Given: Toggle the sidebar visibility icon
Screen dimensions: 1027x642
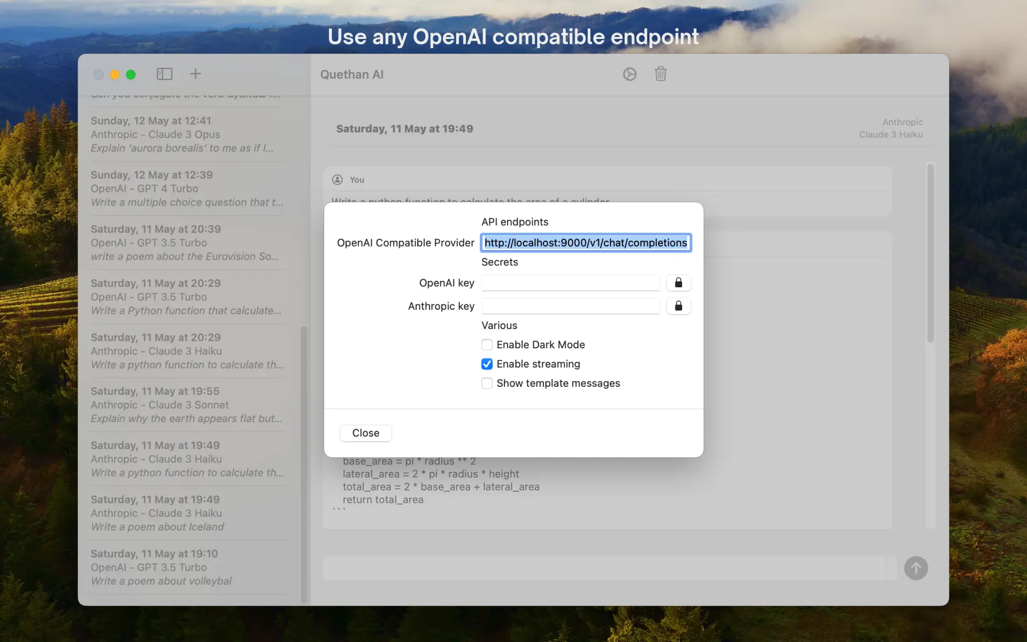Looking at the screenshot, I should pos(164,74).
